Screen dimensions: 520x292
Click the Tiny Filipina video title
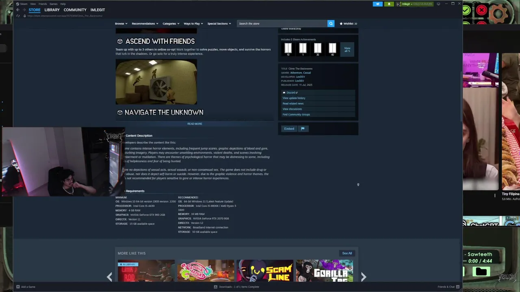510,194
